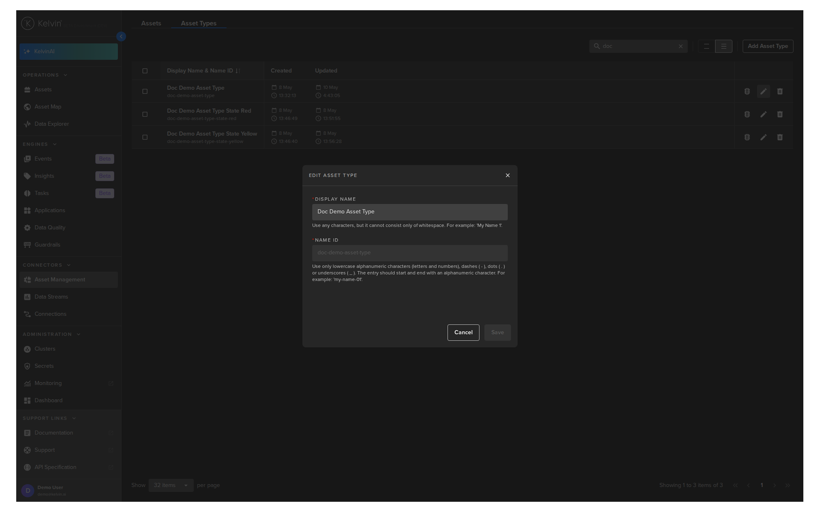This screenshot has width=820, height=512.
Task: Open Documentation support link
Action: 68,433
